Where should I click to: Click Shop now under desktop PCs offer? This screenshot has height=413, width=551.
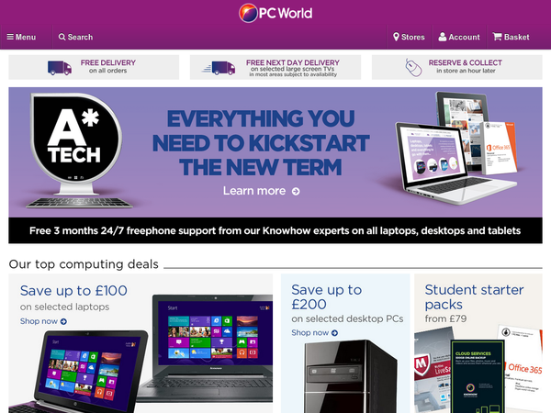(310, 332)
